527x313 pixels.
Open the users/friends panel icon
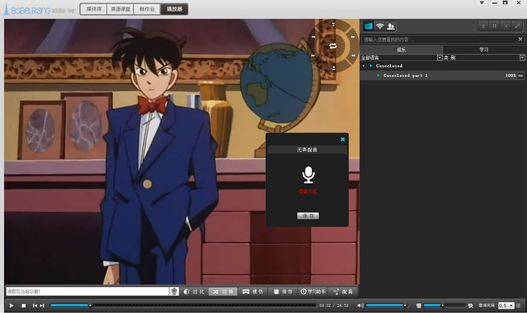391,26
